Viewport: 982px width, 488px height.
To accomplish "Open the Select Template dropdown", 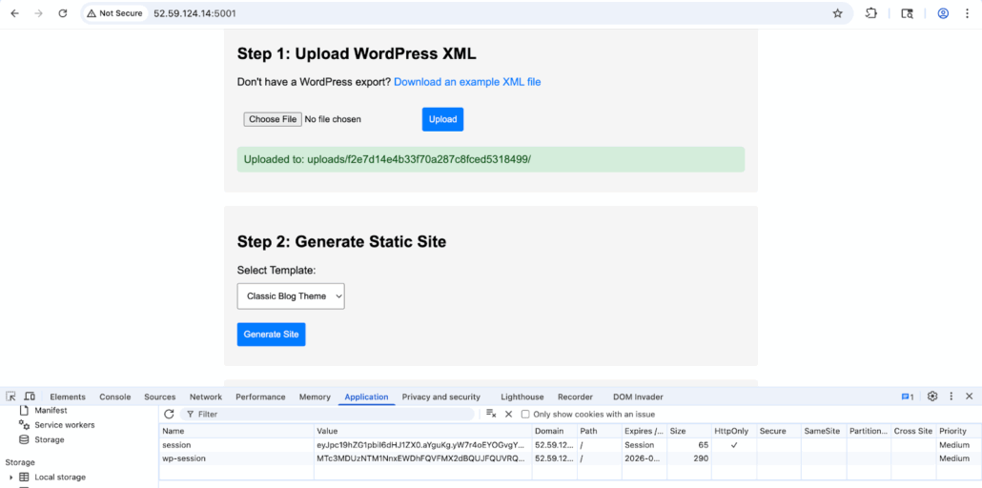I will [290, 296].
